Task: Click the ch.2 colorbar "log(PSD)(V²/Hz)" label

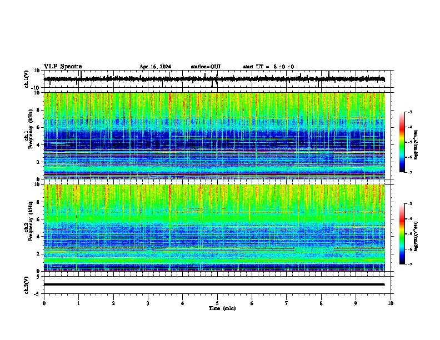Action: point(416,237)
